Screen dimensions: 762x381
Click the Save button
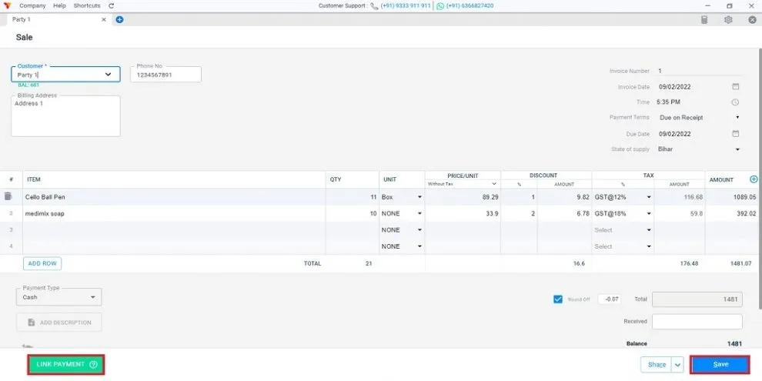click(720, 365)
